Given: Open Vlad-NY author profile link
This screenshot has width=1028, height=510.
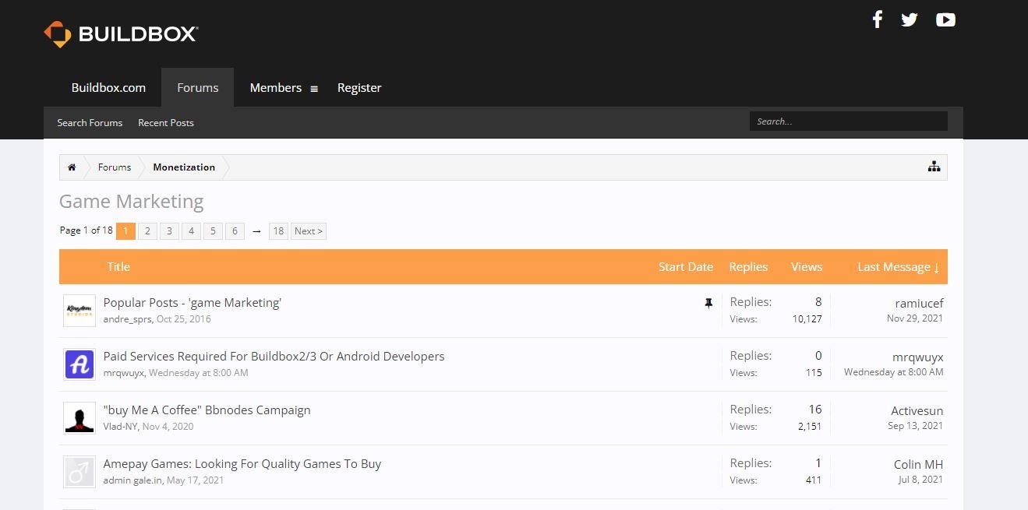Looking at the screenshot, I should tap(120, 427).
